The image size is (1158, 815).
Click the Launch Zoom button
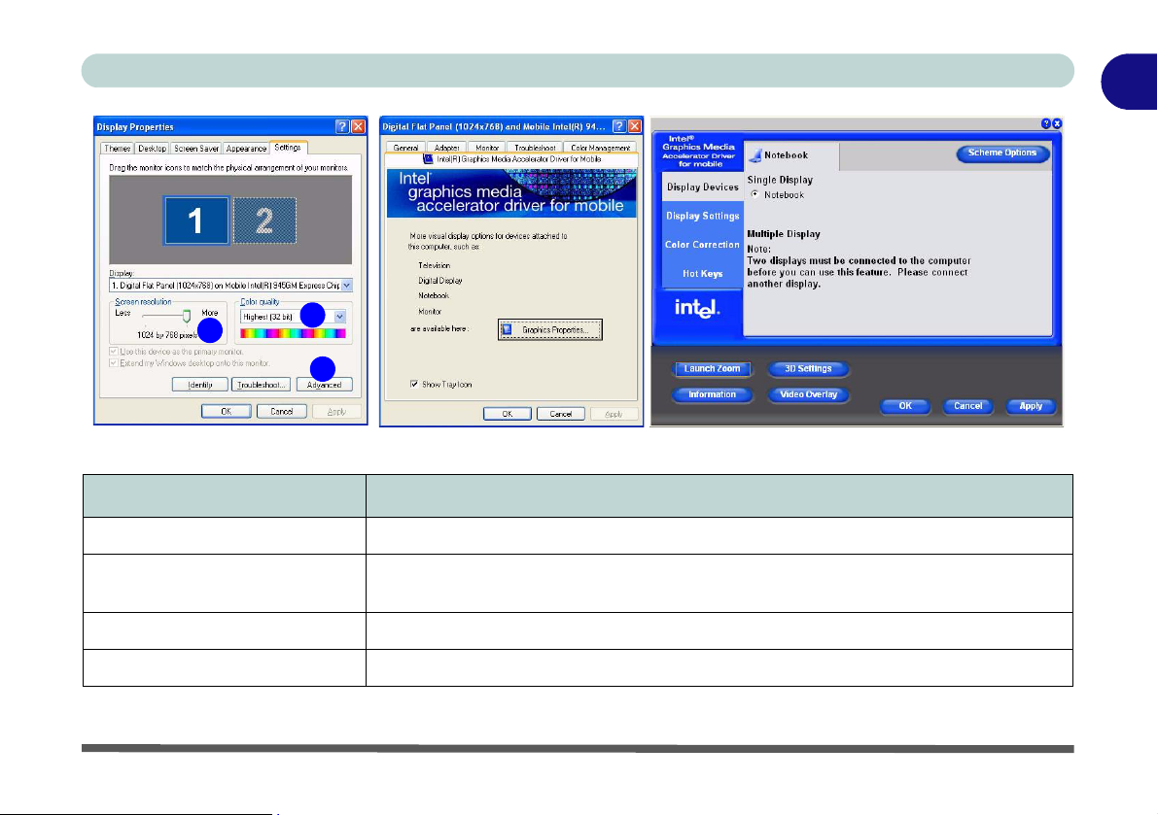712,369
